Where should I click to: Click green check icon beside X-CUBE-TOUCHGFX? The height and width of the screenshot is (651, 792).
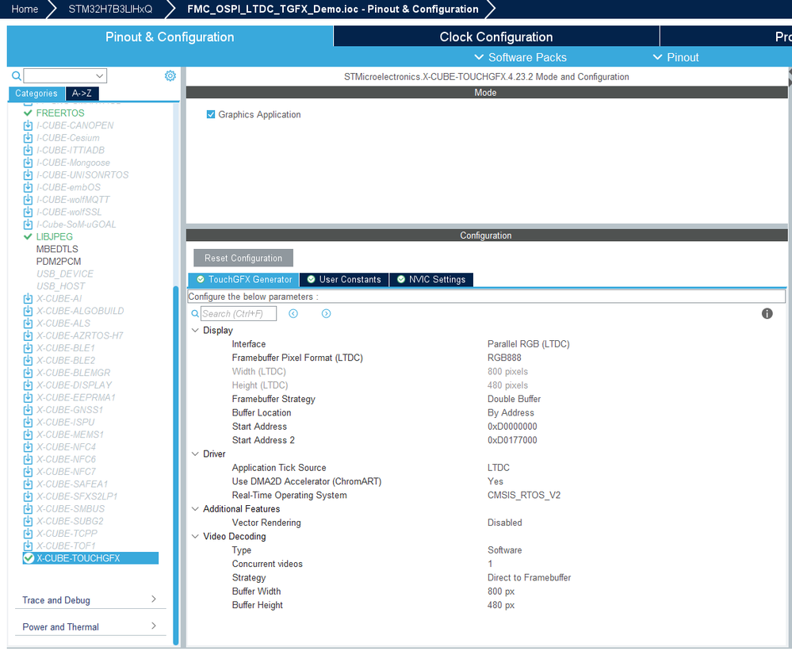tap(29, 558)
